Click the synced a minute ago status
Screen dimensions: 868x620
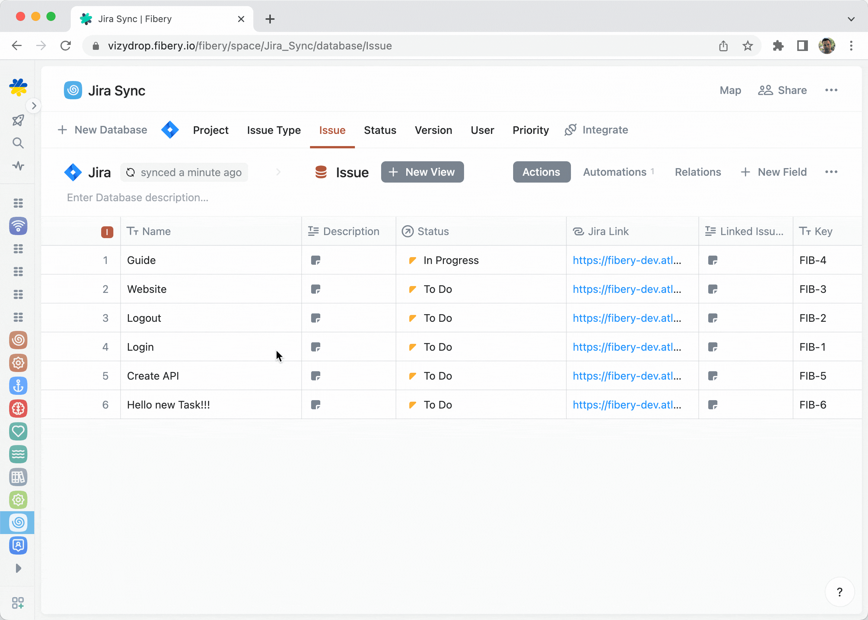point(184,173)
